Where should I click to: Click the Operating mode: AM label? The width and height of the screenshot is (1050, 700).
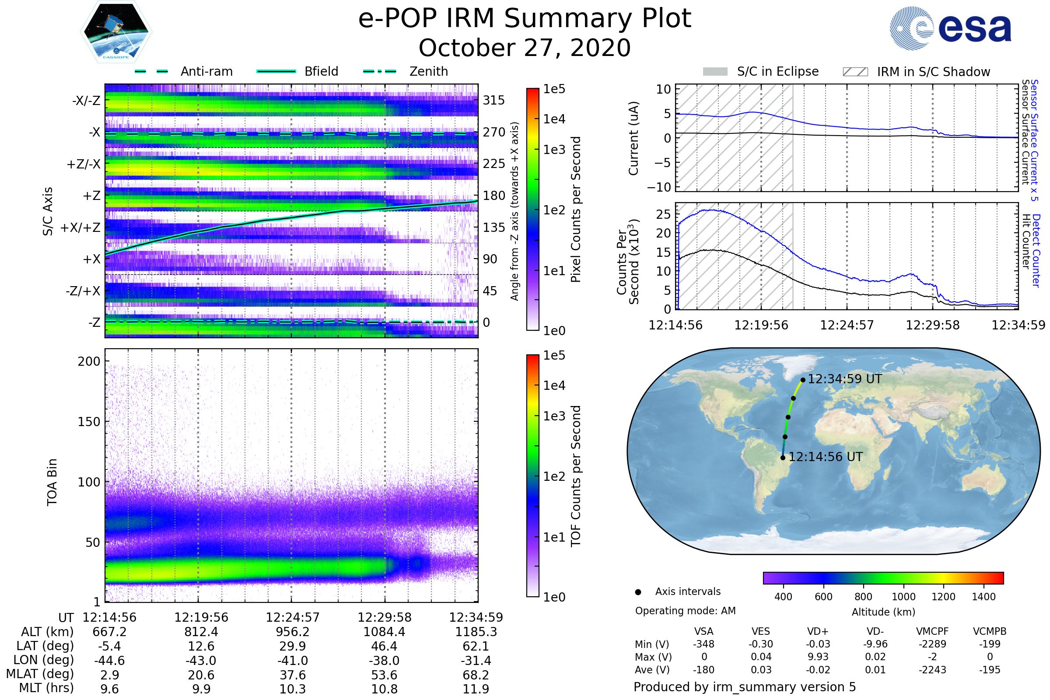[x=685, y=611]
